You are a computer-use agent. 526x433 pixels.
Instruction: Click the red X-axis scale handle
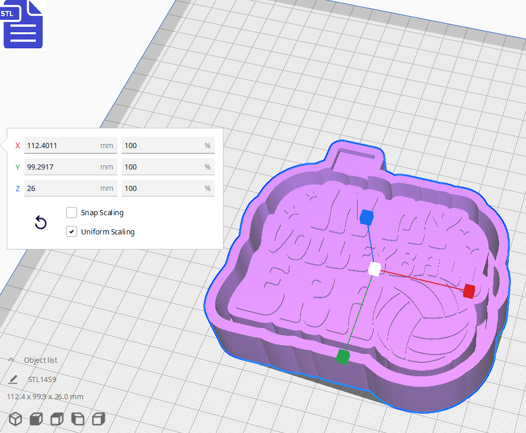click(x=468, y=292)
